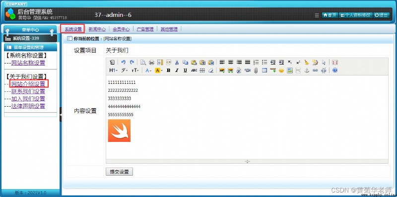This screenshot has width=397, height=197.
Task: Open the font size dropdown
Action: (x=135, y=70)
